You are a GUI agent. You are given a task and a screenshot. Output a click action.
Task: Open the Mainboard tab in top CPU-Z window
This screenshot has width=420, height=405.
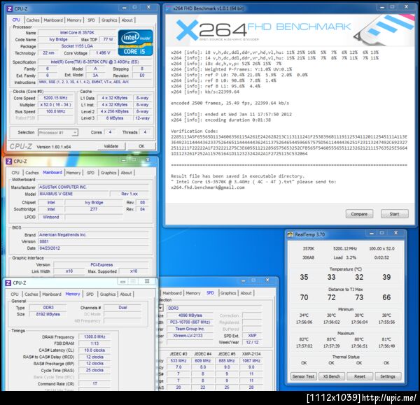click(x=53, y=20)
